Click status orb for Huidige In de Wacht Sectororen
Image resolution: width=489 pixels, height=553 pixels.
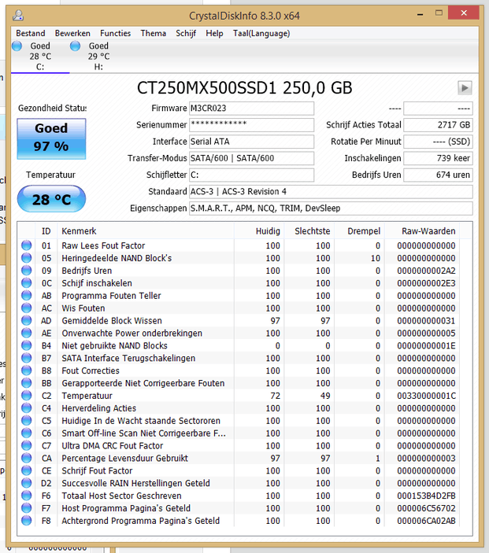(27, 420)
